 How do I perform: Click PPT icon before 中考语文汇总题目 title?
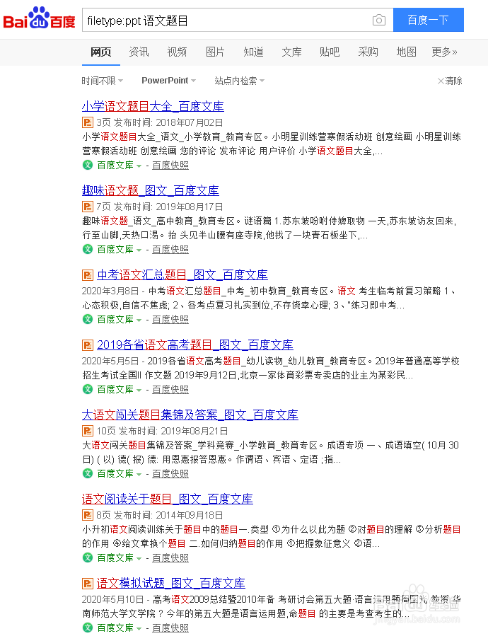click(88, 275)
